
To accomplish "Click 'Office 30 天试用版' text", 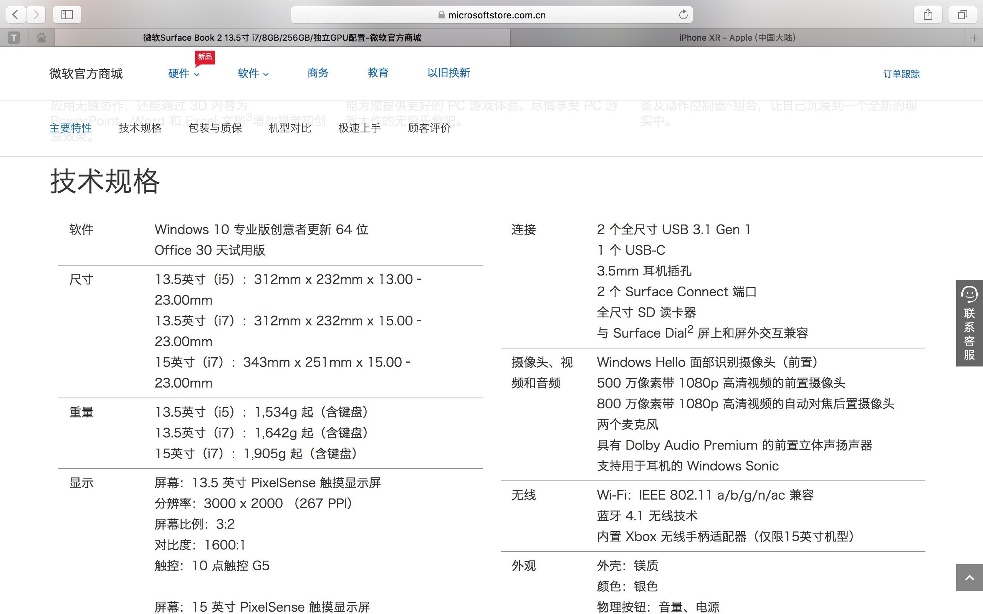I will point(210,251).
